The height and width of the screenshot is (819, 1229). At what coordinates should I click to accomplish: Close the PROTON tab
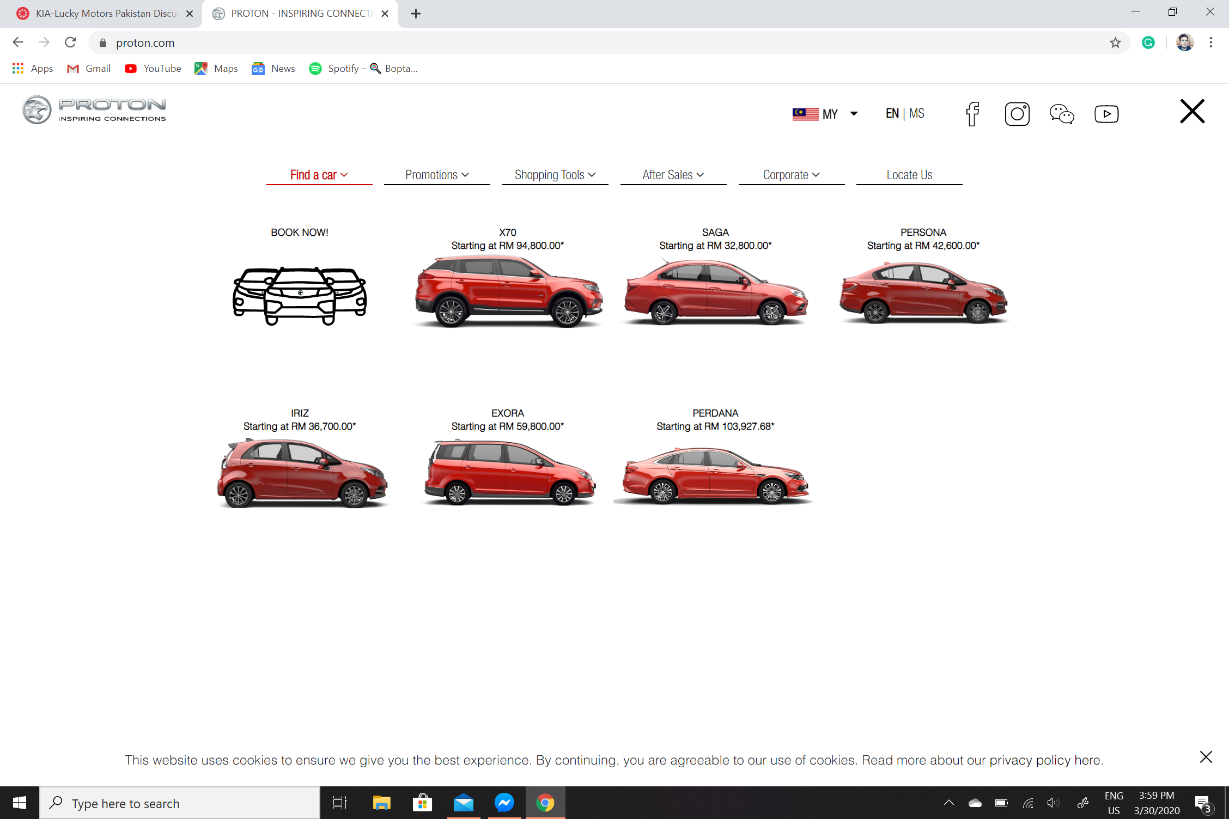385,14
